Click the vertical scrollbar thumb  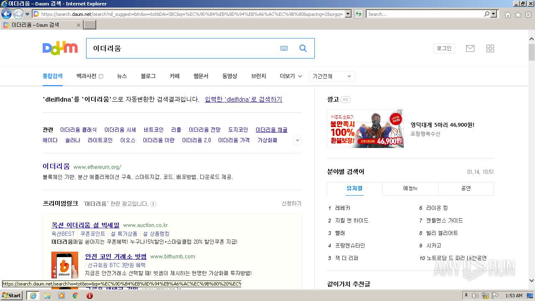(532, 52)
